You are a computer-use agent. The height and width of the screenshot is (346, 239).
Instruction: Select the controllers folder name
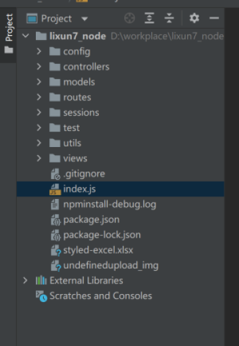click(86, 67)
